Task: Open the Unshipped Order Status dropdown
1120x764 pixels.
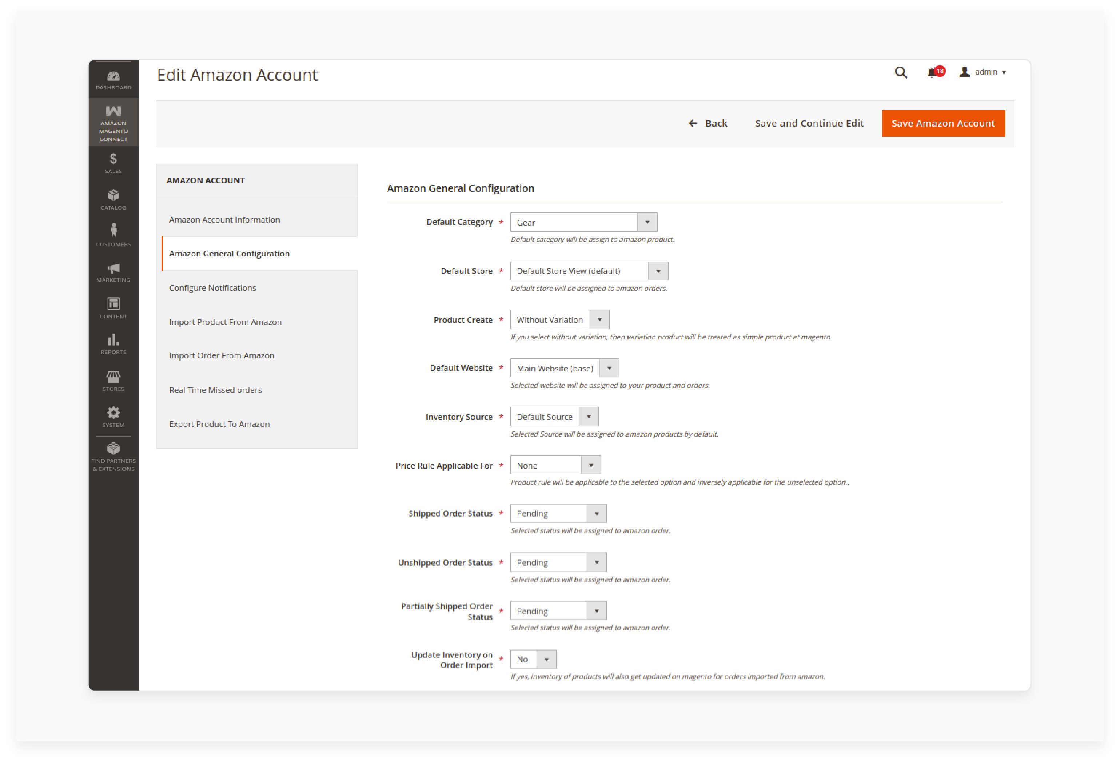Action: pos(558,562)
